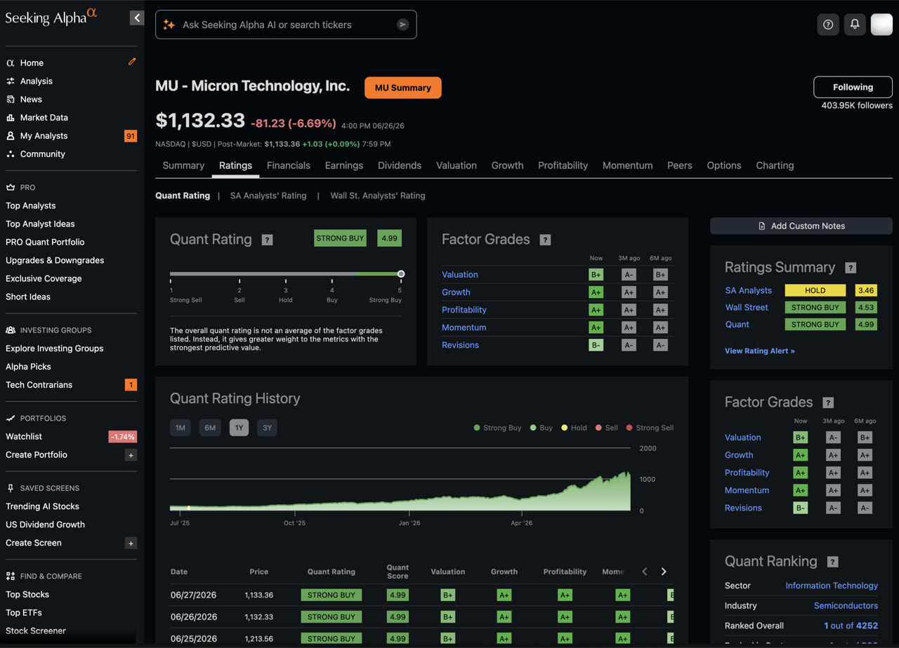This screenshot has width=899, height=648.
Task: Open the View Rating Alert link
Action: tap(760, 351)
